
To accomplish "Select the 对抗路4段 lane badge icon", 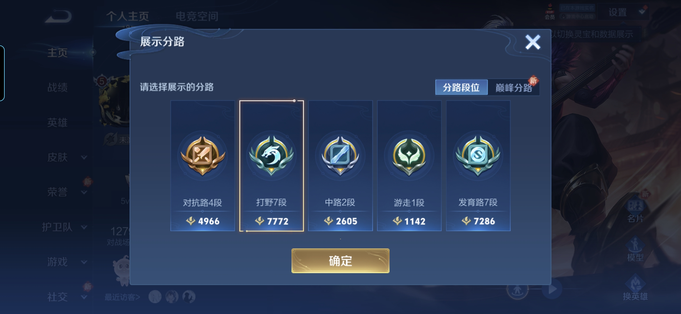I will click(203, 156).
